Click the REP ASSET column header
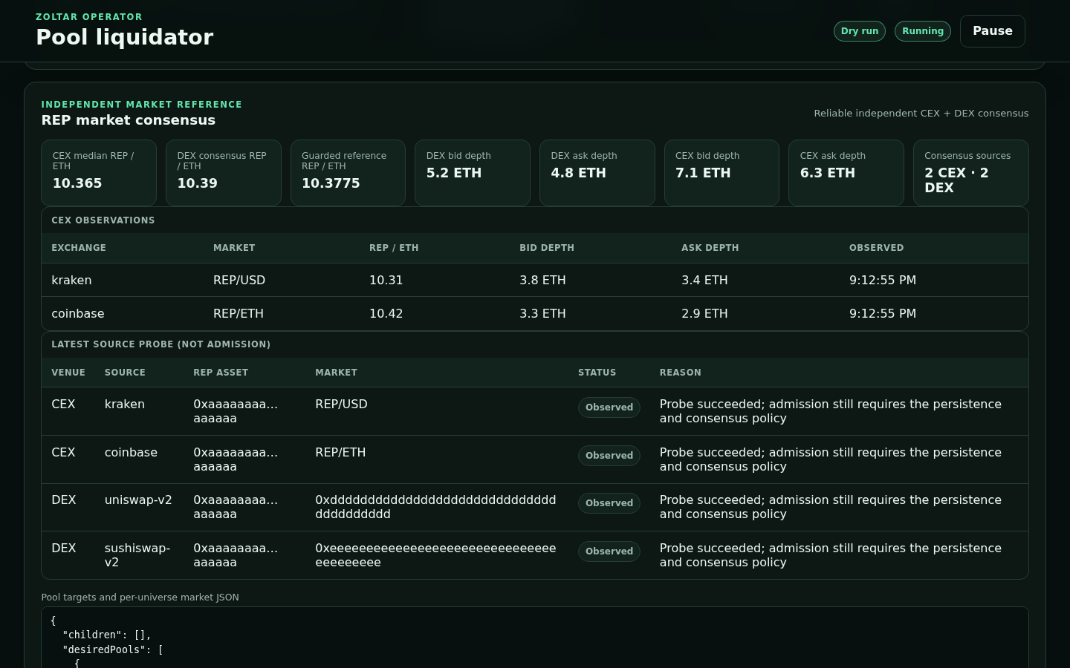 [221, 373]
